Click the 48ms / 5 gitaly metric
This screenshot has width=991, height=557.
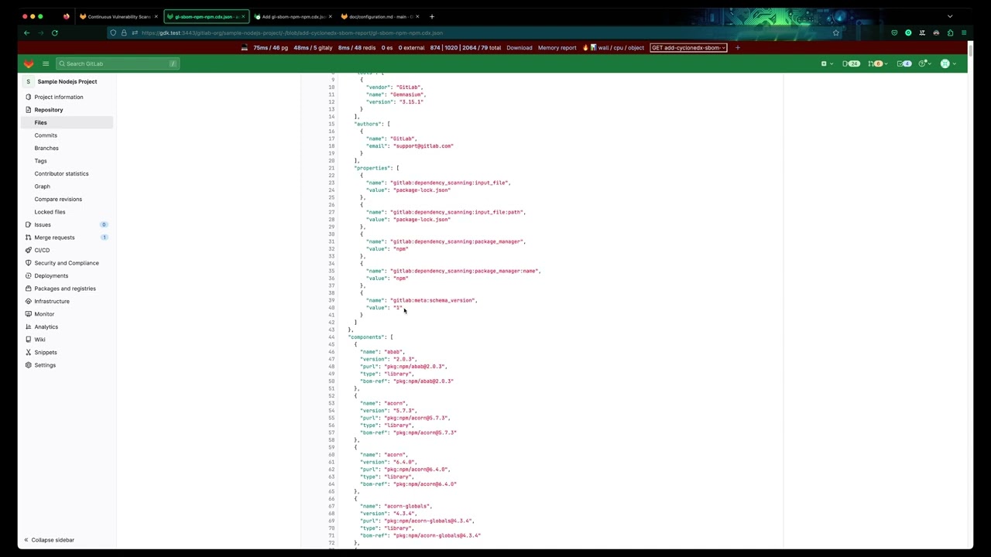pyautogui.click(x=313, y=48)
